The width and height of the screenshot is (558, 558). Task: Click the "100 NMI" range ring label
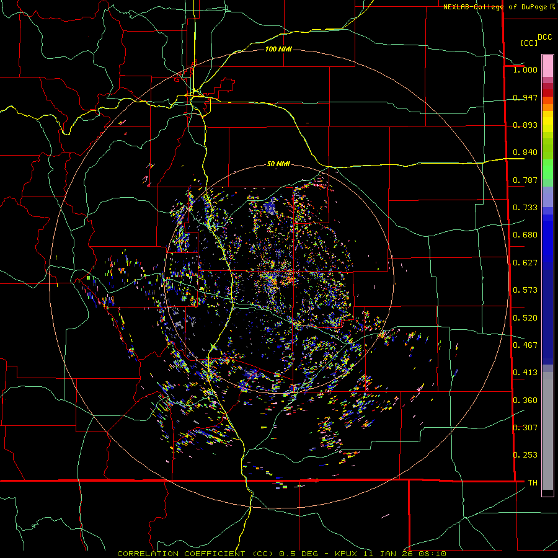[278, 49]
